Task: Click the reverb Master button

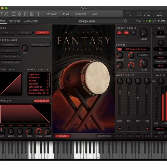Action: 144,55
